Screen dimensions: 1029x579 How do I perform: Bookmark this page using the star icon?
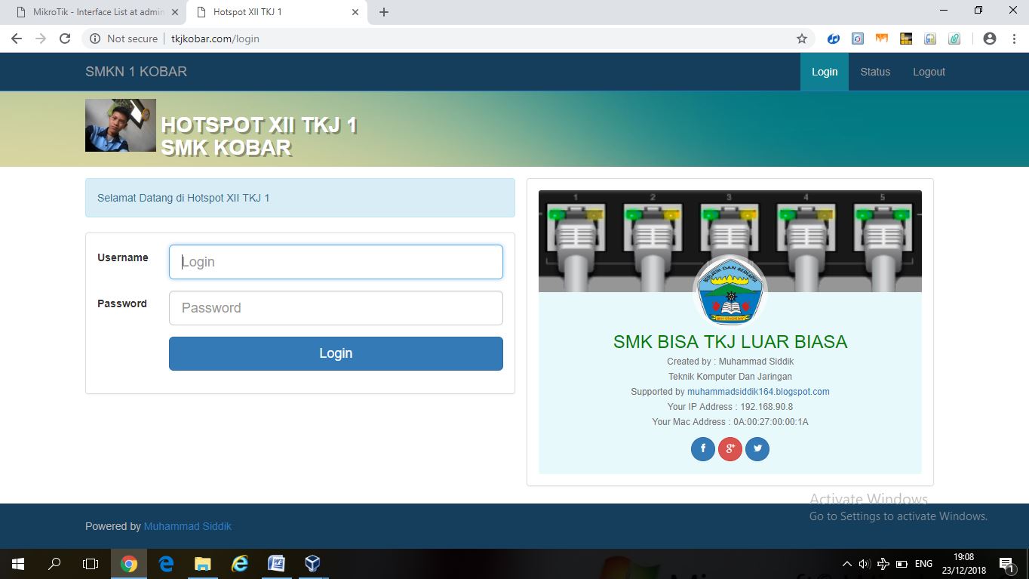[803, 38]
